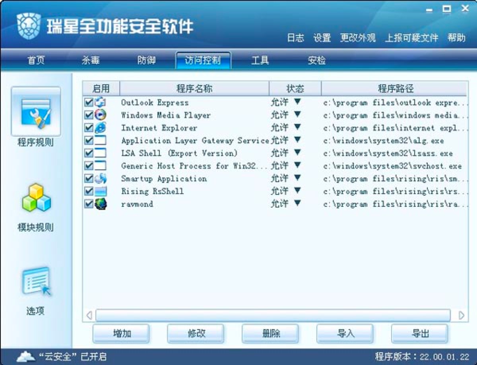Viewport: 477px width, 365px height.
Task: Click the Windows Media Player program icon
Action: pyautogui.click(x=101, y=115)
